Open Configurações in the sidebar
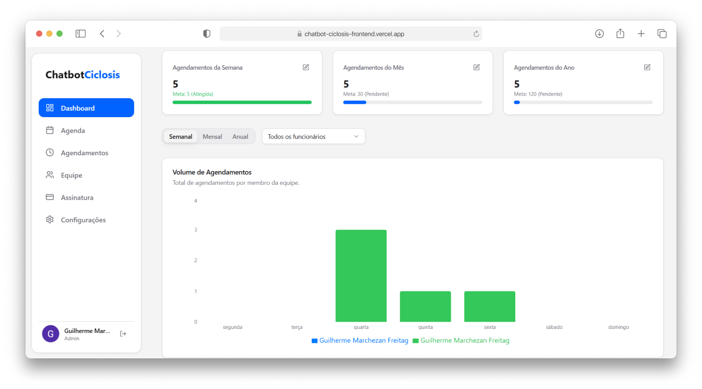The height and width of the screenshot is (389, 702). (x=83, y=220)
